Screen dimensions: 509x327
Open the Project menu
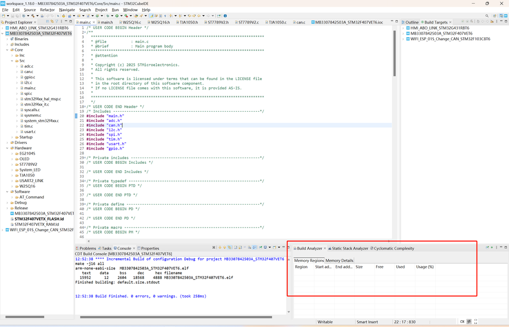101,10
